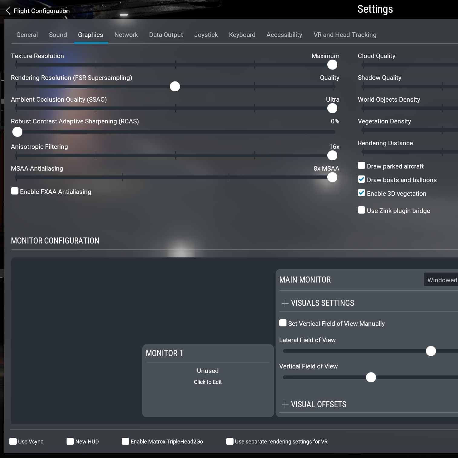
Task: Select the Graphics tab
Action: (x=90, y=35)
